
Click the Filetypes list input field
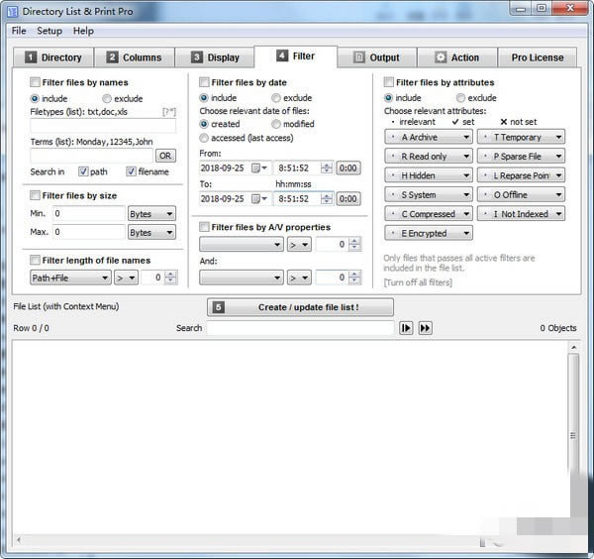(103, 126)
